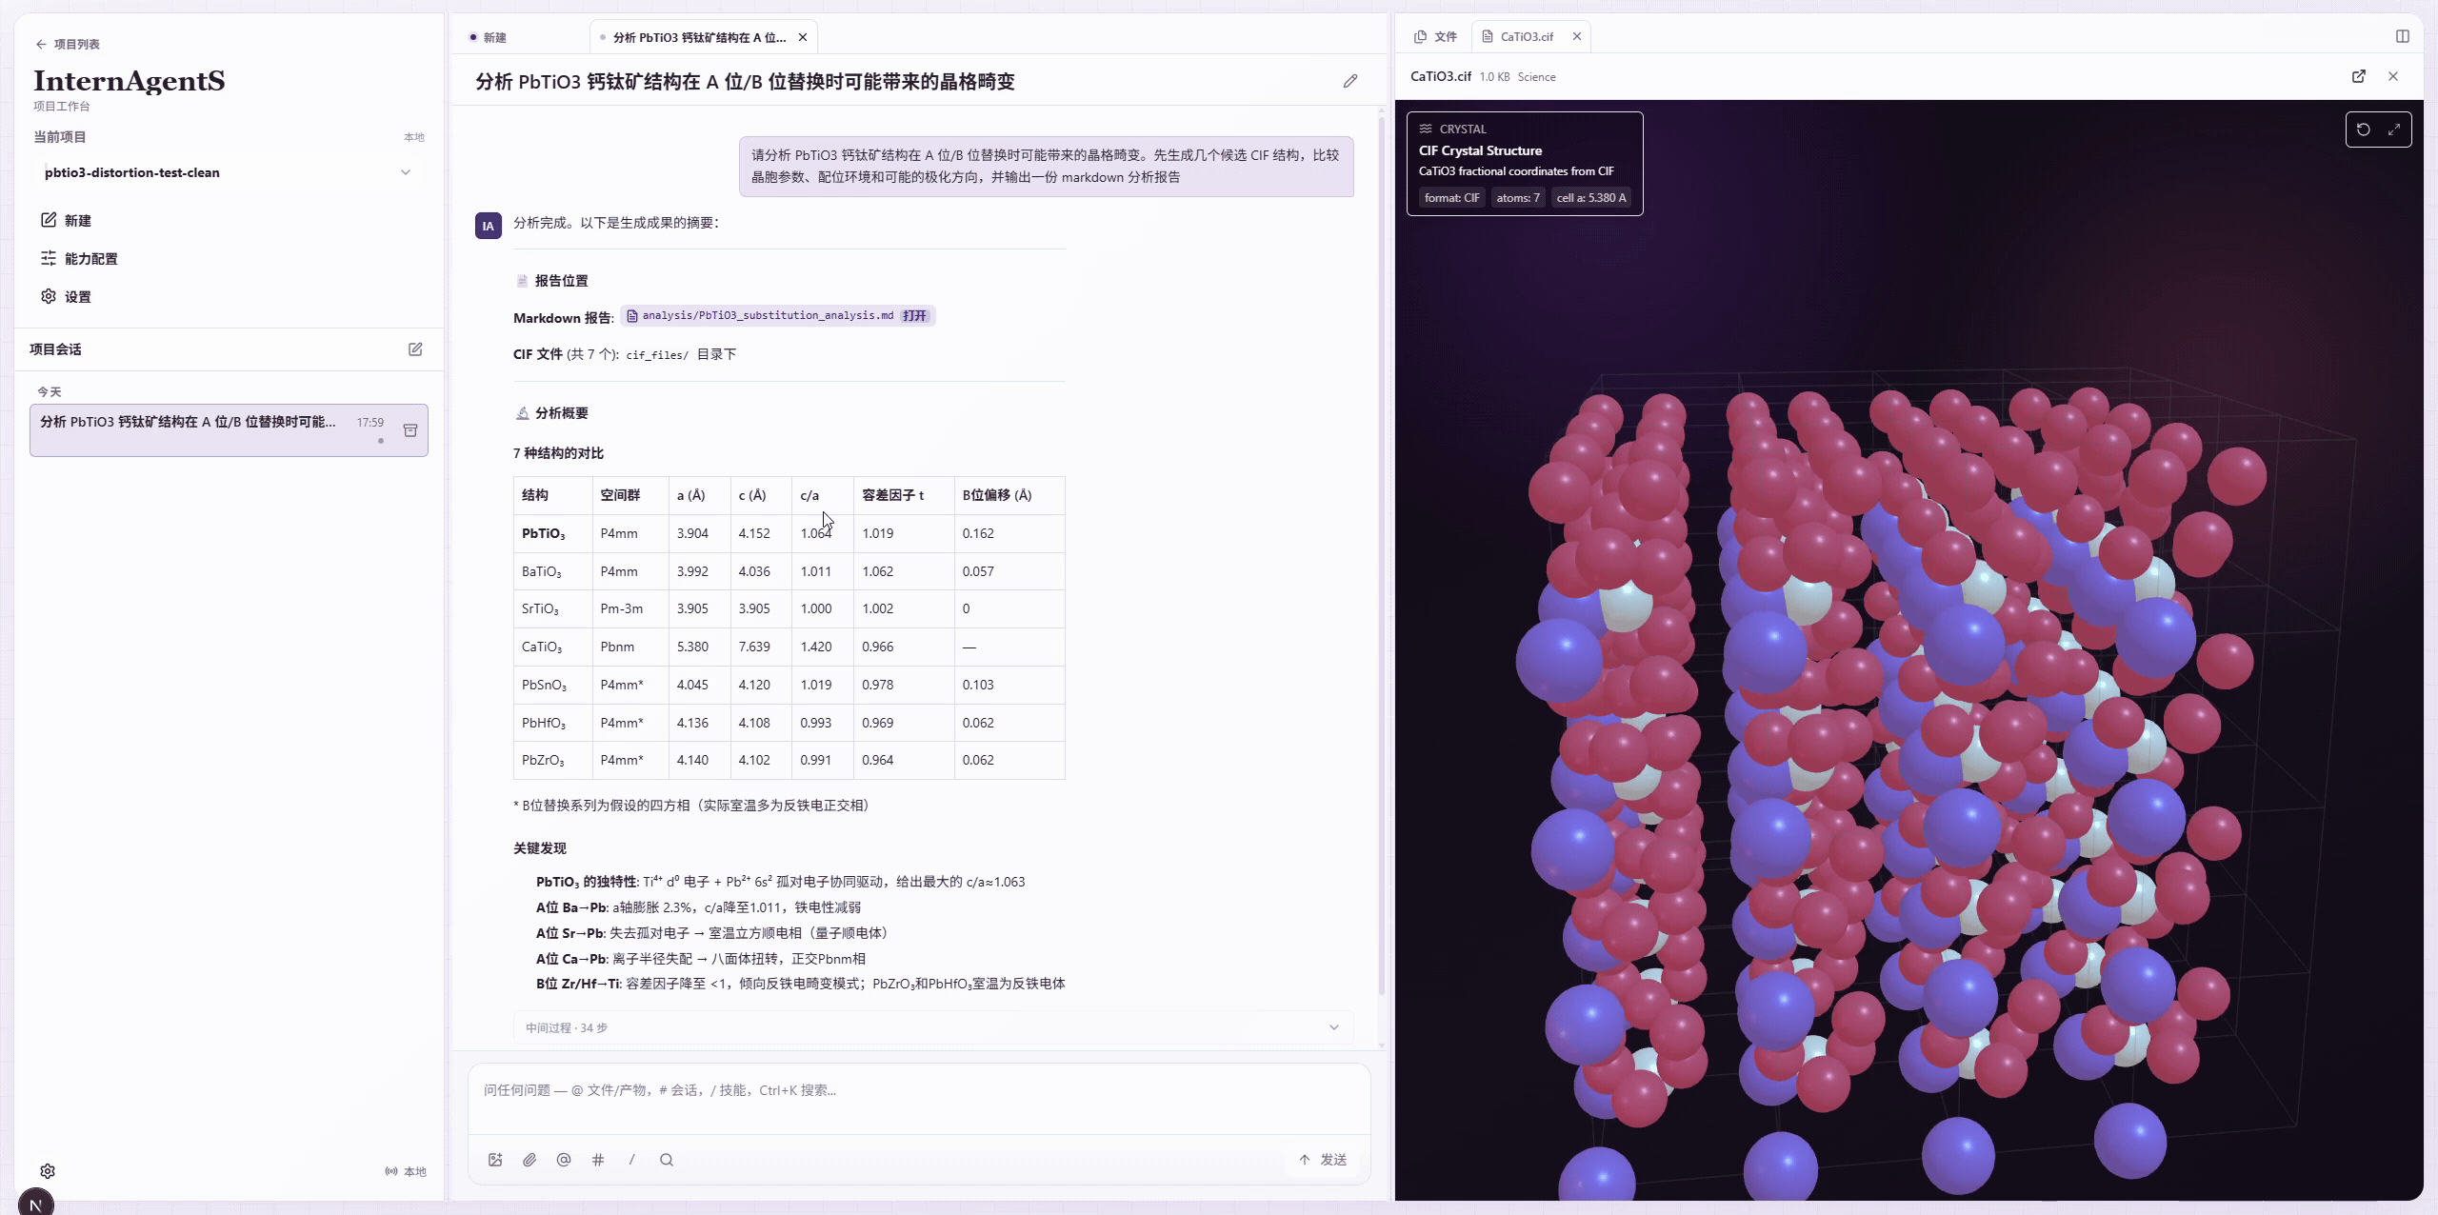Click the # session reference icon

point(598,1160)
